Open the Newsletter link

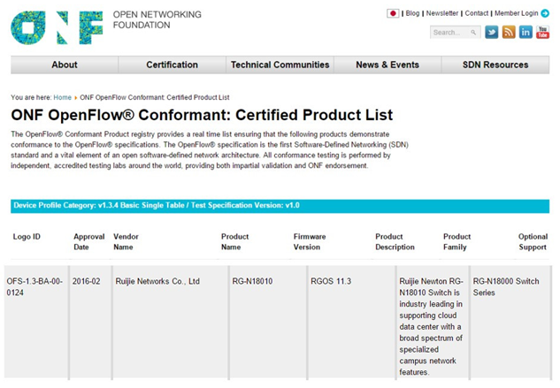coord(442,13)
